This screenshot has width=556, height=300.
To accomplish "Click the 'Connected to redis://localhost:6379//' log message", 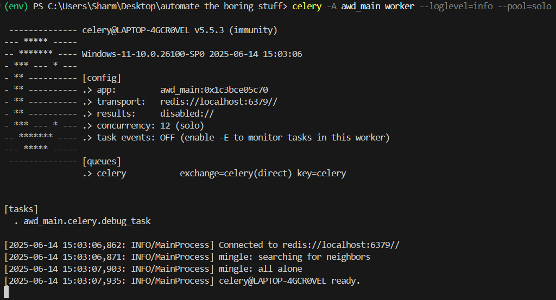I will point(309,245).
